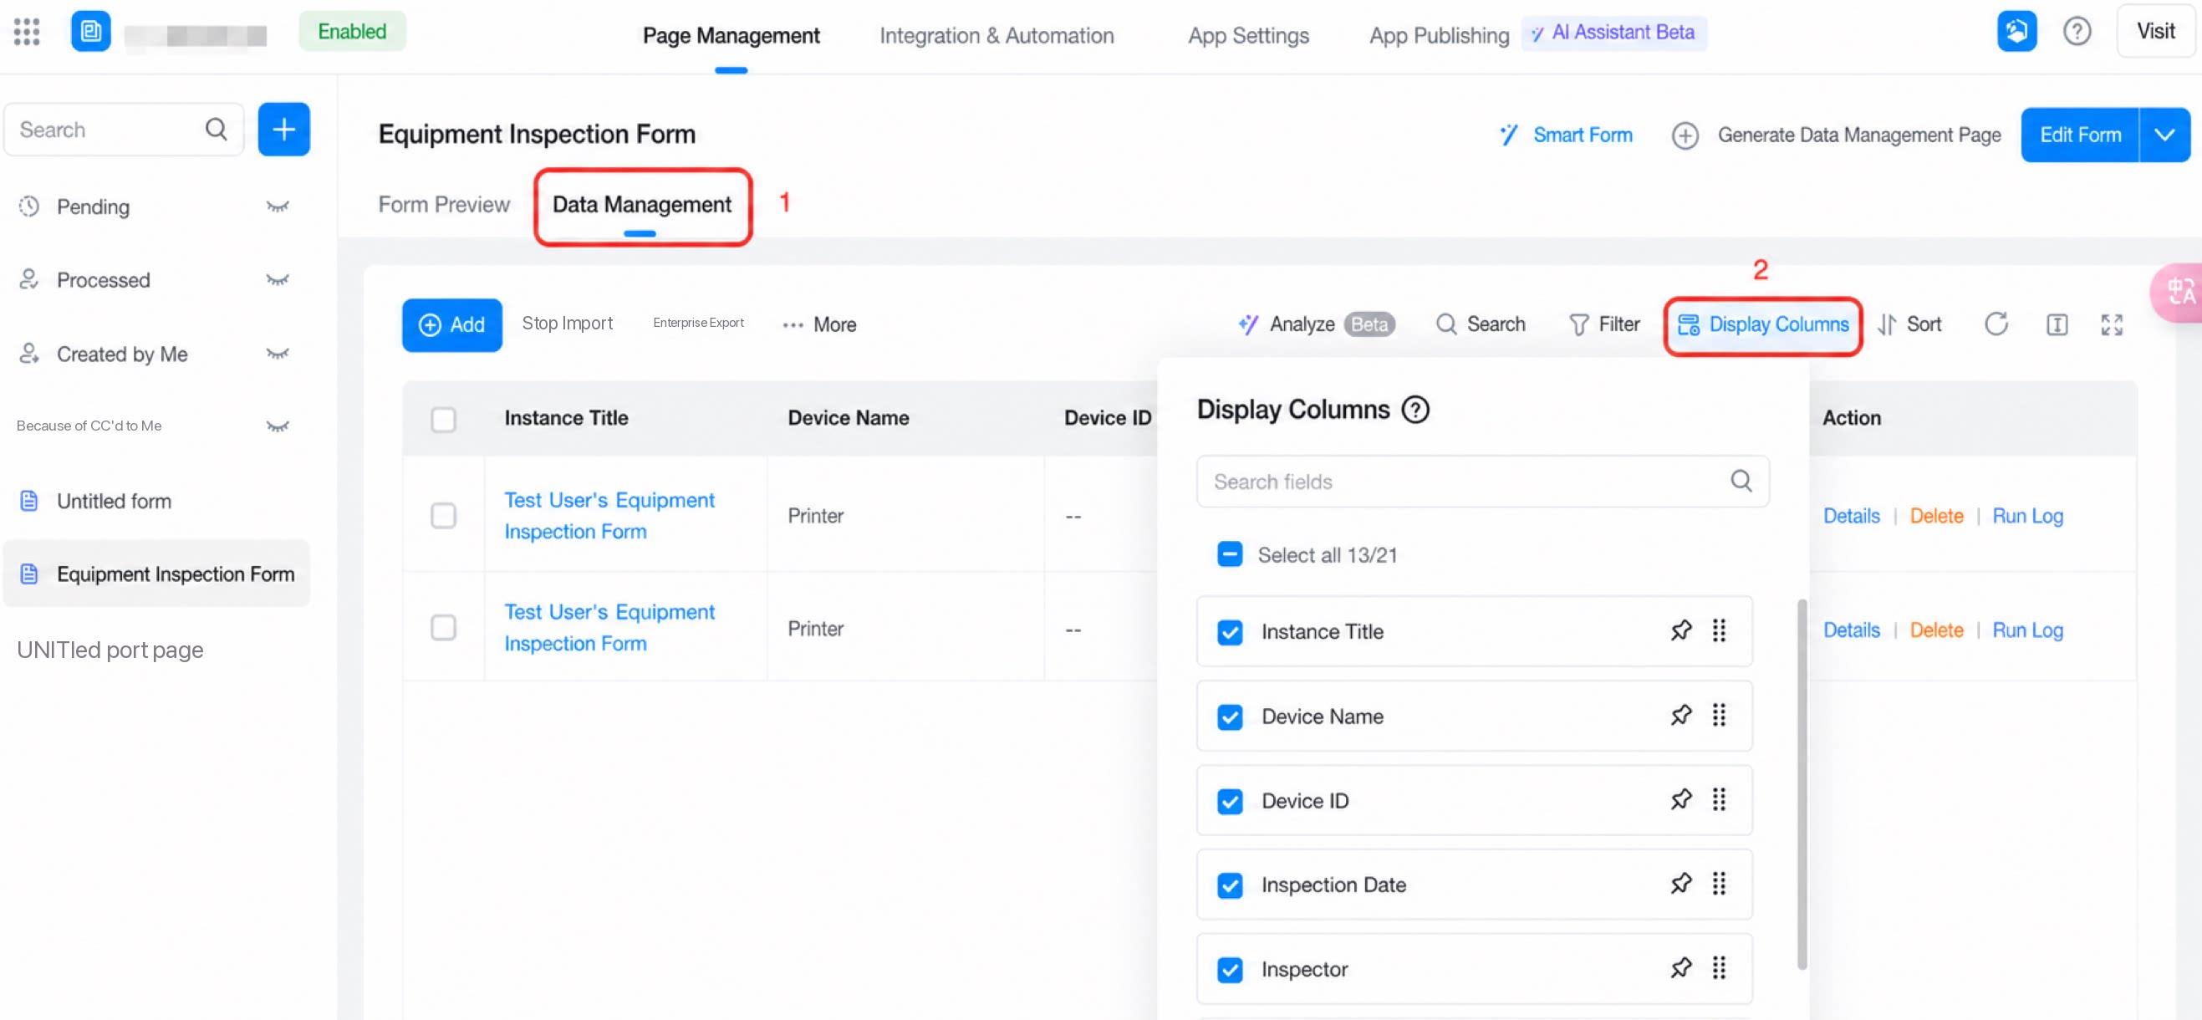Open the apps grid launcher icon
The width and height of the screenshot is (2202, 1020).
pos(27,32)
